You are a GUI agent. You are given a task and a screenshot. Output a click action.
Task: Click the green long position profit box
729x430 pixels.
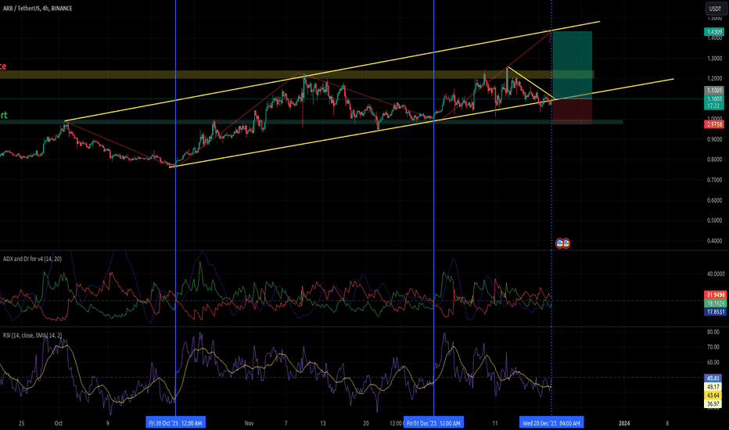[x=572, y=65]
